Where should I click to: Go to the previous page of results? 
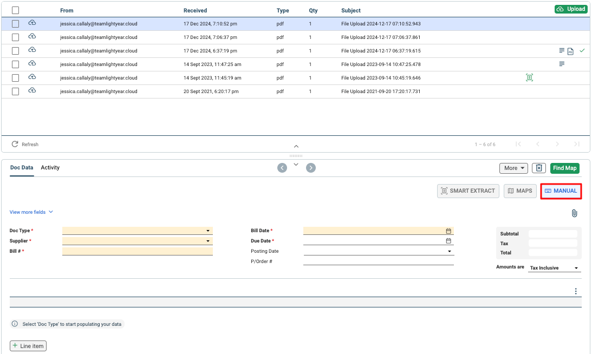click(x=538, y=144)
